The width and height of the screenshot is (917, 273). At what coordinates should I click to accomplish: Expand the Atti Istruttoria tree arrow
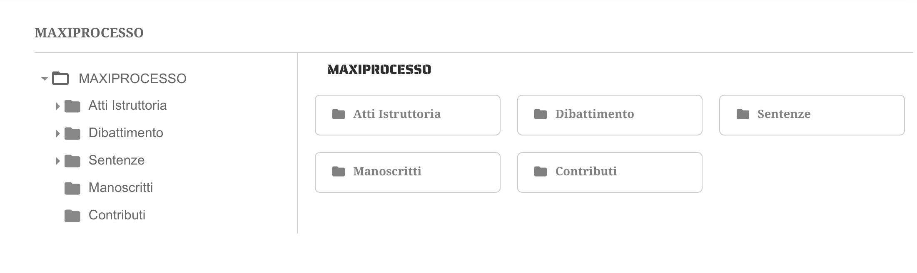pos(57,106)
